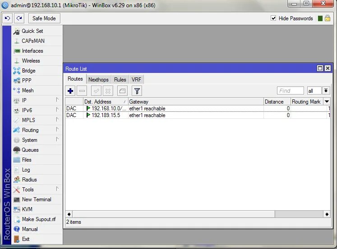The width and height of the screenshot is (337, 249).
Task: Add a new route with plus button
Action: (x=70, y=91)
